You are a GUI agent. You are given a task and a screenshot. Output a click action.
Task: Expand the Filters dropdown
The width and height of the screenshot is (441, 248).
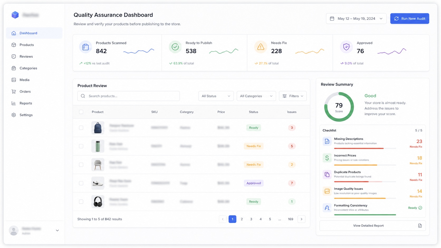(x=293, y=96)
